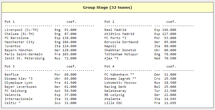The image size is (215, 110).
Task: Click Zenit St. Petersburg entry
Action: pyautogui.click(x=24, y=58)
